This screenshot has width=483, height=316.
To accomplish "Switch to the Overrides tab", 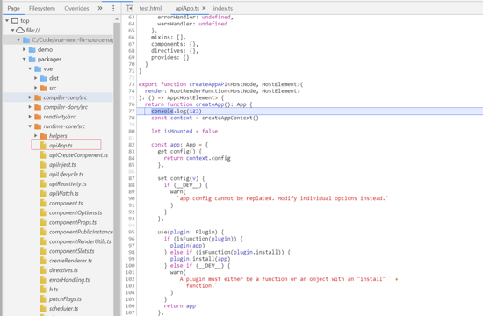I will pos(76,8).
